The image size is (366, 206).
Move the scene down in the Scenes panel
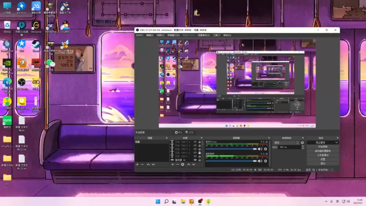click(153, 164)
